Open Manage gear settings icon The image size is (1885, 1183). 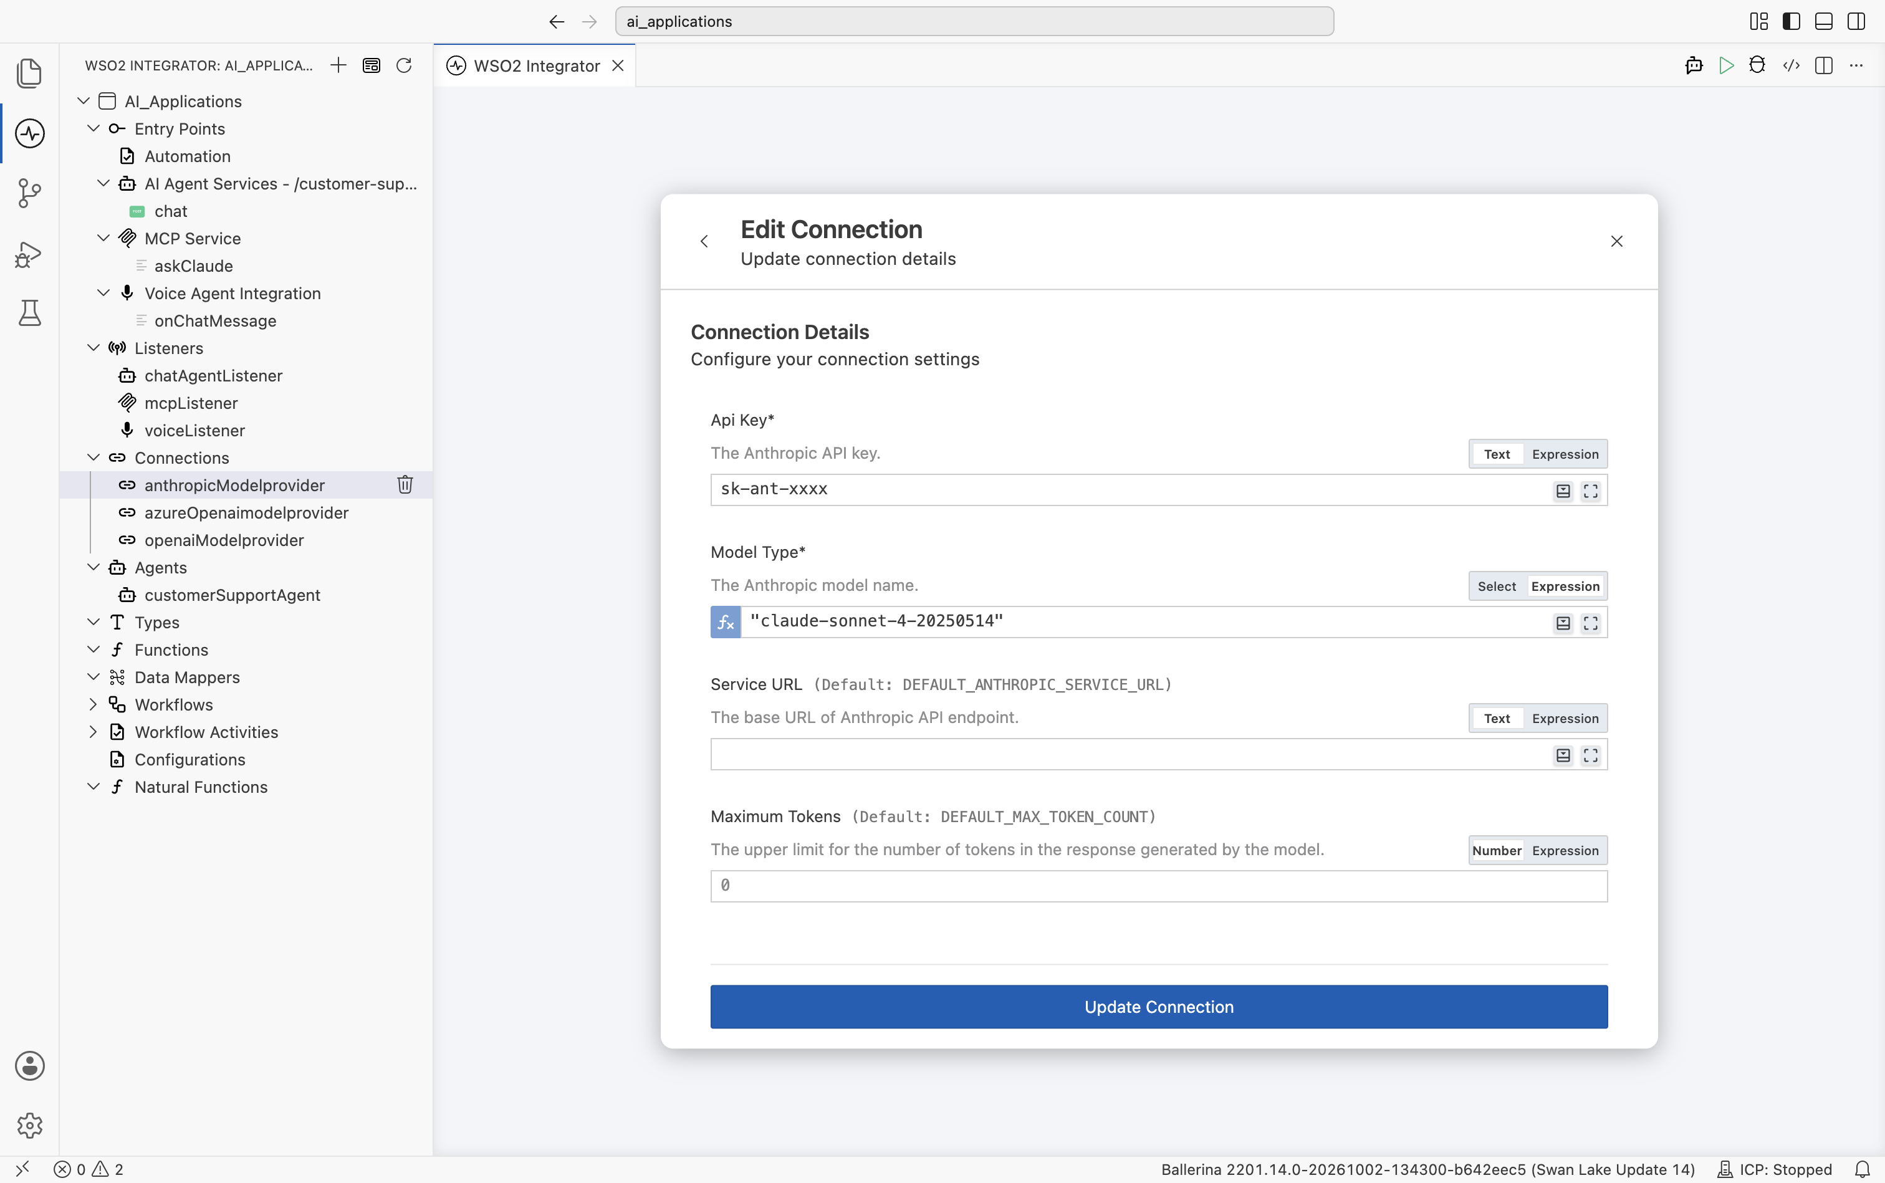pos(30,1125)
